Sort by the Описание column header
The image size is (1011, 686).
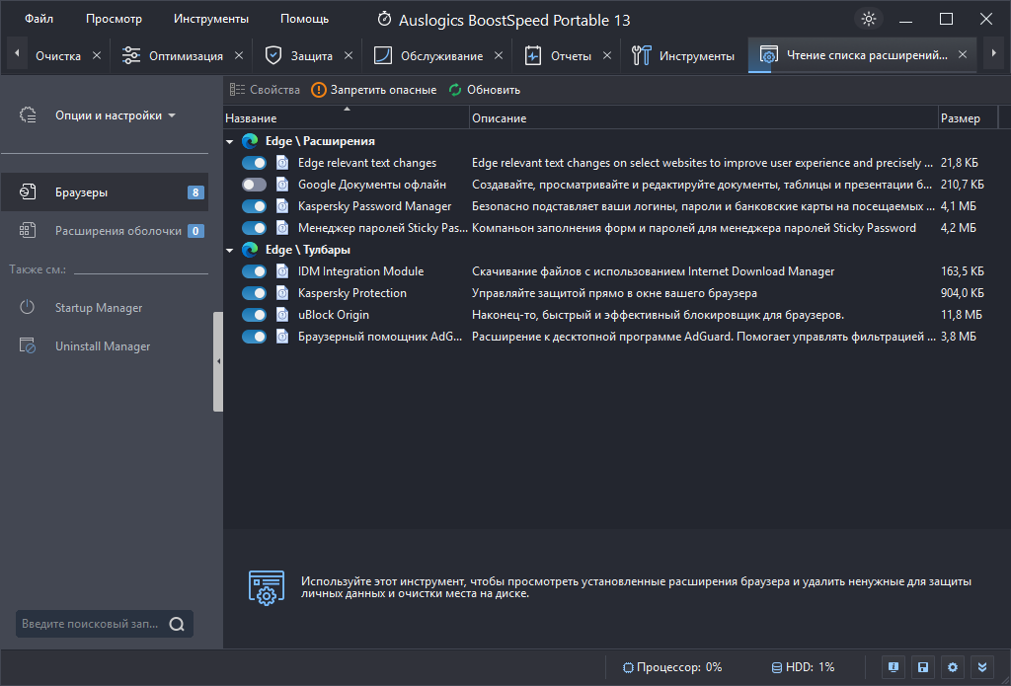[x=703, y=118]
